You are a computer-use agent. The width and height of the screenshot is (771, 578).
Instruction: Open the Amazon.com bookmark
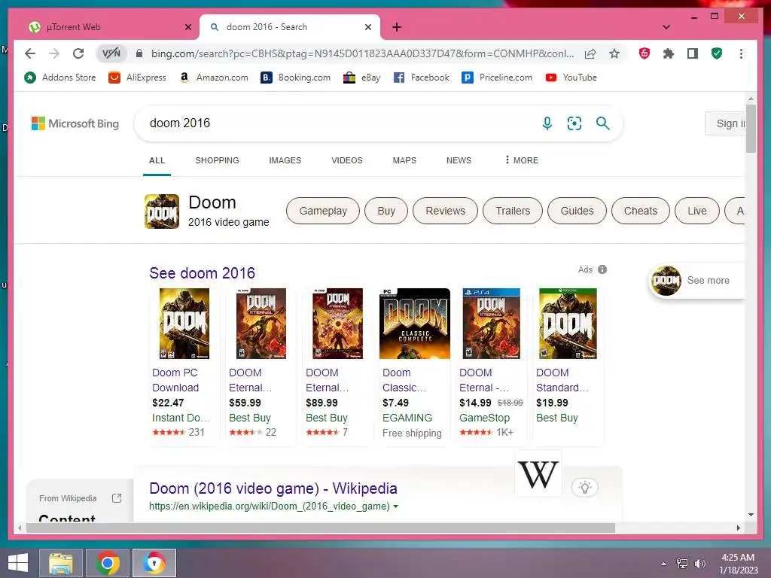pyautogui.click(x=213, y=78)
